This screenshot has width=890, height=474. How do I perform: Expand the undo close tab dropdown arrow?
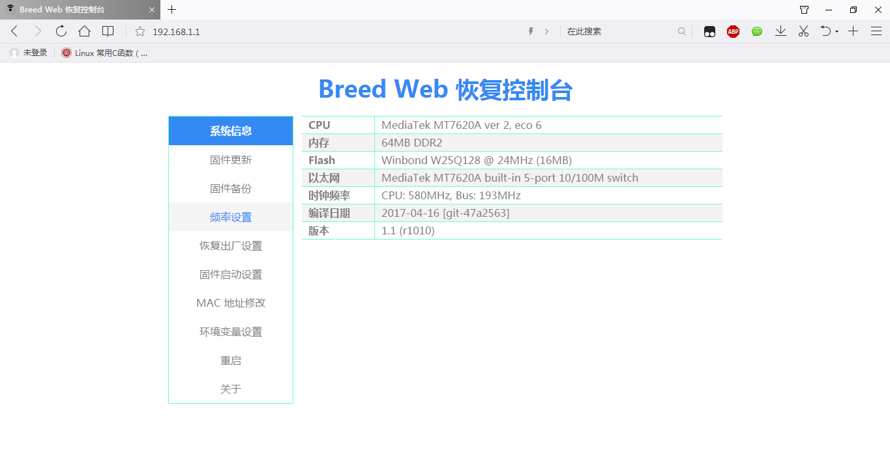click(x=837, y=32)
